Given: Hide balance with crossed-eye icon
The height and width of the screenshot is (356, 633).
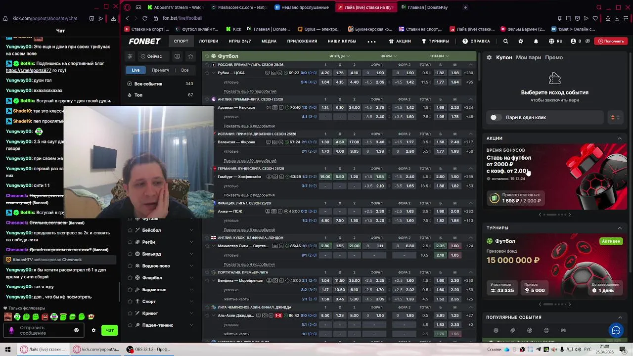Looking at the screenshot, I should click(x=588, y=42).
